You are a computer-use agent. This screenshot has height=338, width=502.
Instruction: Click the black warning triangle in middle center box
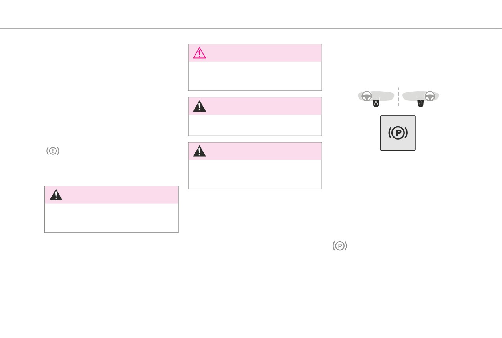tap(199, 106)
